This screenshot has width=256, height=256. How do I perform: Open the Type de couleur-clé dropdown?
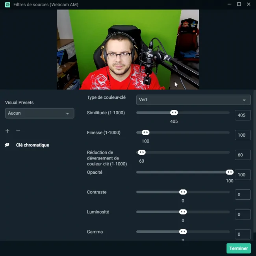pos(193,100)
